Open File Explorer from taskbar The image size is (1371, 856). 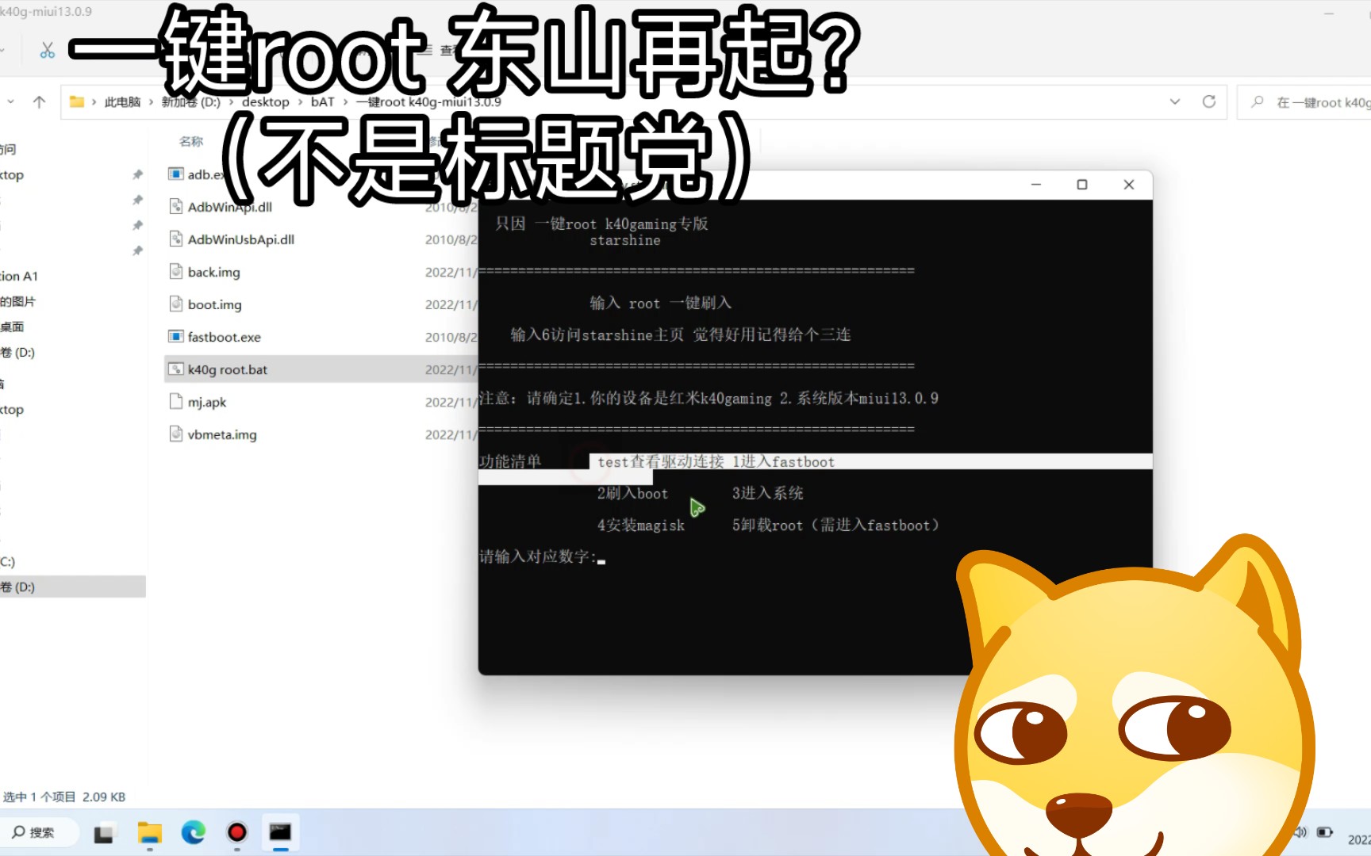click(x=149, y=832)
